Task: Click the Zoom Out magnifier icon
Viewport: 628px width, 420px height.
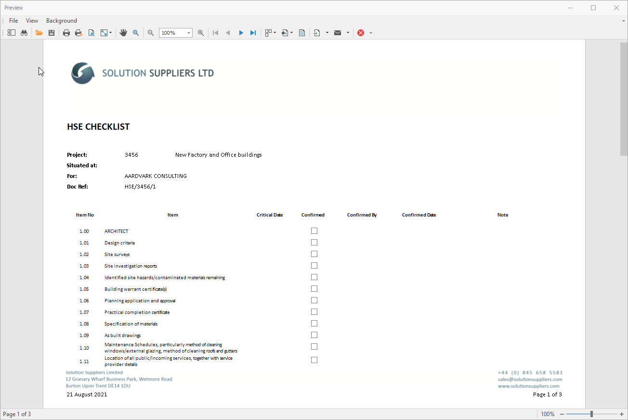Action: click(151, 33)
